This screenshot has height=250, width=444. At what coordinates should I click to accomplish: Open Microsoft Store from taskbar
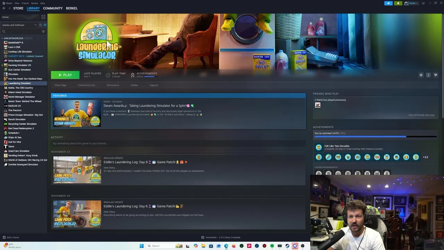point(211,246)
